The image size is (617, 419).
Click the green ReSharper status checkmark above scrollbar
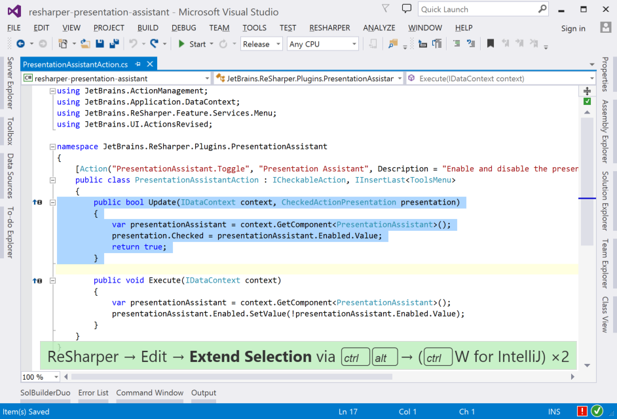click(x=587, y=102)
